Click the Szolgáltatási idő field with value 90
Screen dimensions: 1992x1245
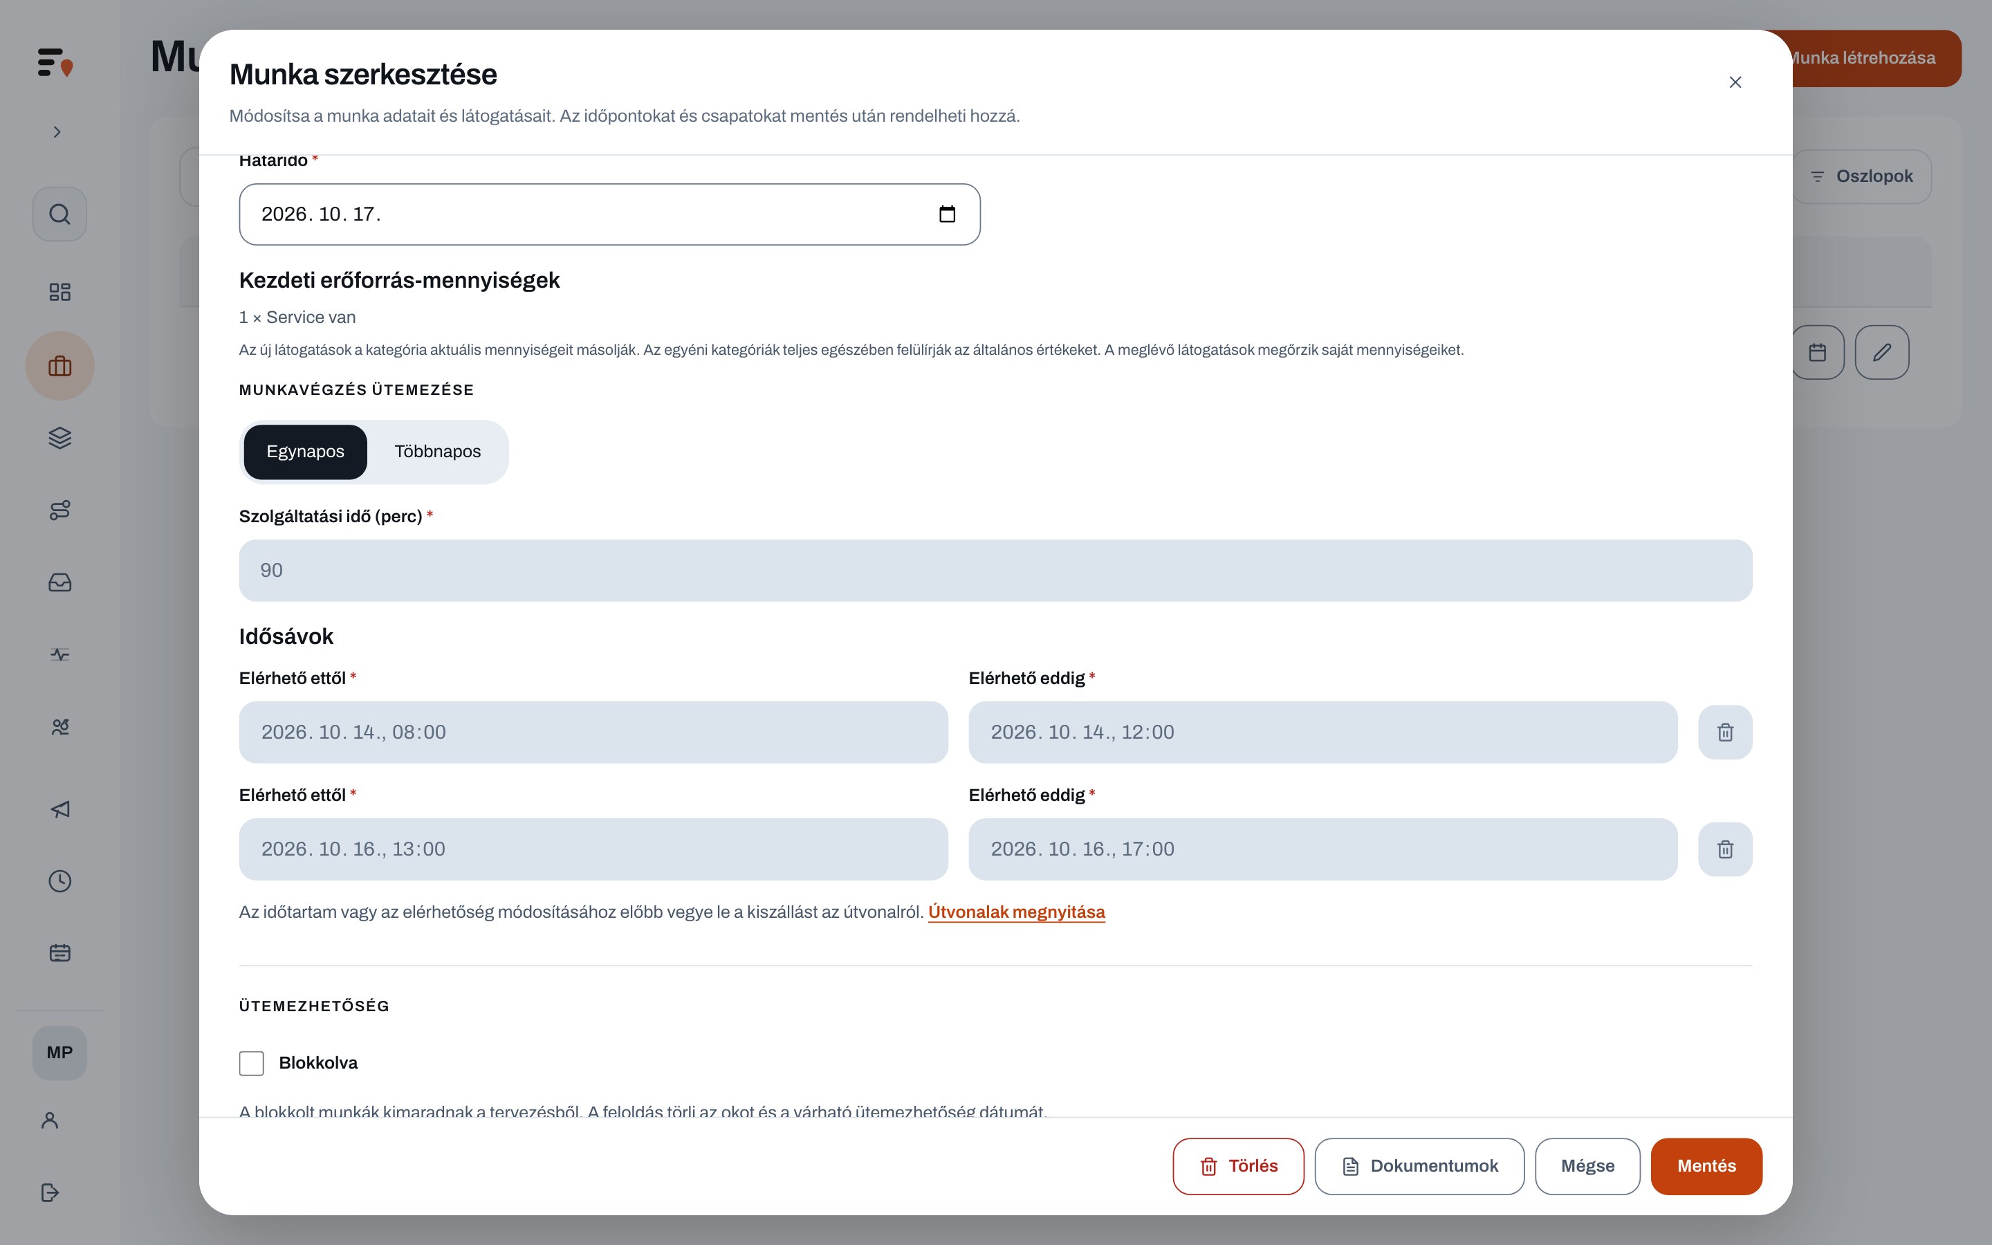(x=995, y=571)
